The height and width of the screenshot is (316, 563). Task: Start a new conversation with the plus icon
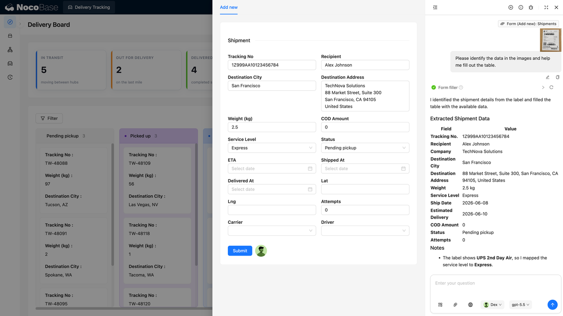click(x=511, y=7)
